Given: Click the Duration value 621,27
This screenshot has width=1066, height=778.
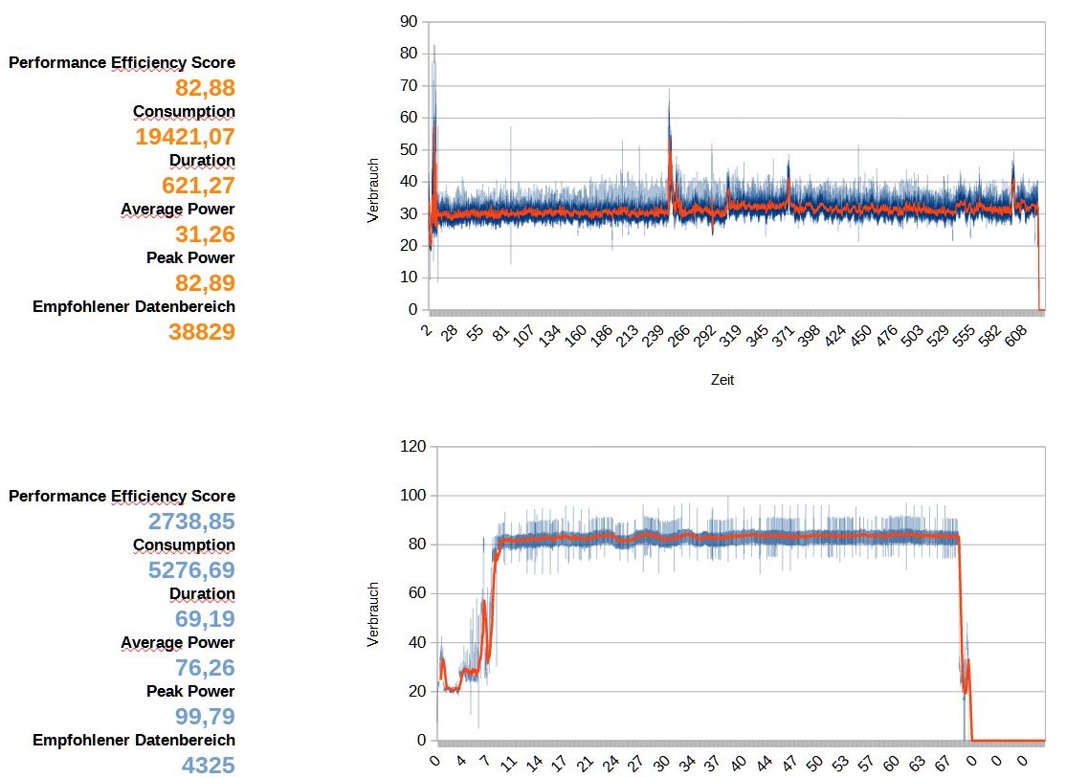Looking at the screenshot, I should (198, 186).
